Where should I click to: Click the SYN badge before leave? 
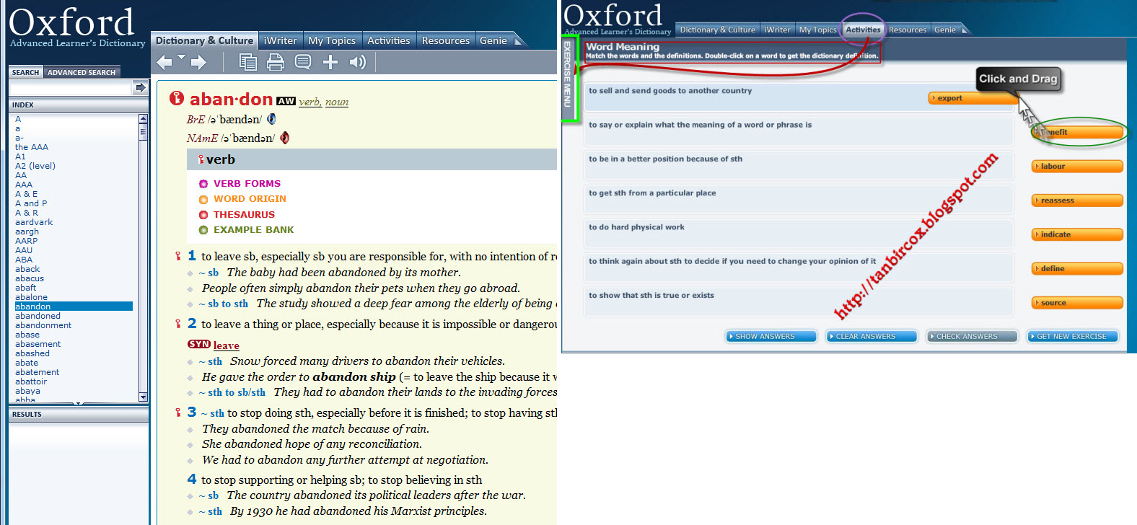(x=199, y=345)
